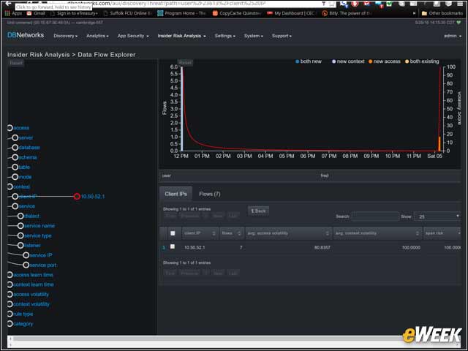Expand the category tree node
This screenshot has height=351, width=468.
(10, 324)
